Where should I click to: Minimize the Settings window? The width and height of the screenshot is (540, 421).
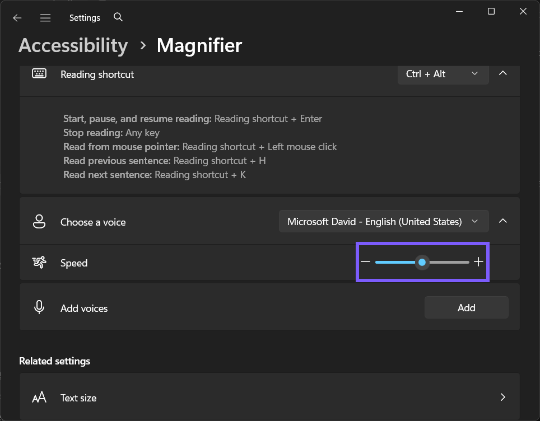click(x=459, y=11)
